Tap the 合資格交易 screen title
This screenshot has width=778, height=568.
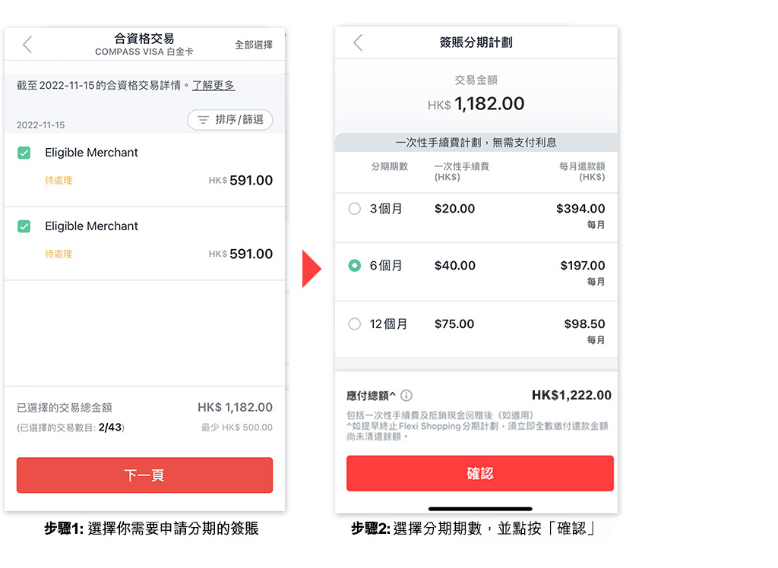pos(144,38)
